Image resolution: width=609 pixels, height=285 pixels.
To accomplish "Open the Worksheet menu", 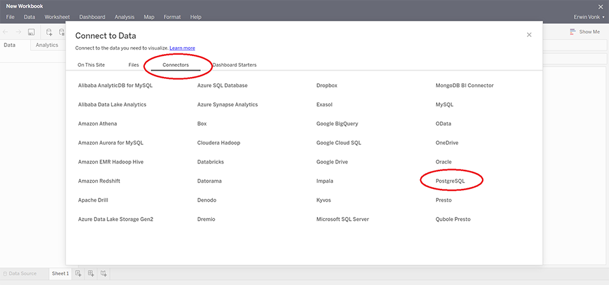I will pos(57,17).
